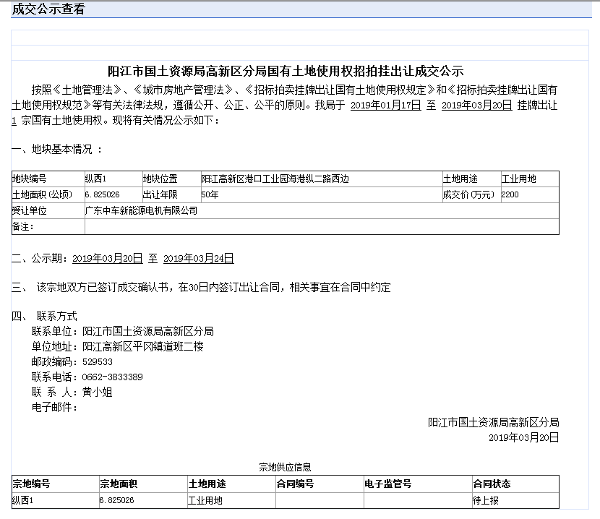Click the 电子邮件 label
Screen dimensions: 600x519
point(54,407)
